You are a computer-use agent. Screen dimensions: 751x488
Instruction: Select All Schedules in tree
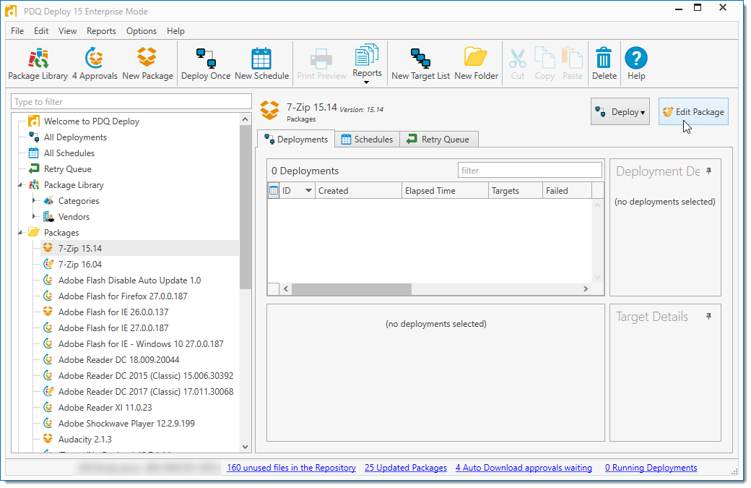69,153
